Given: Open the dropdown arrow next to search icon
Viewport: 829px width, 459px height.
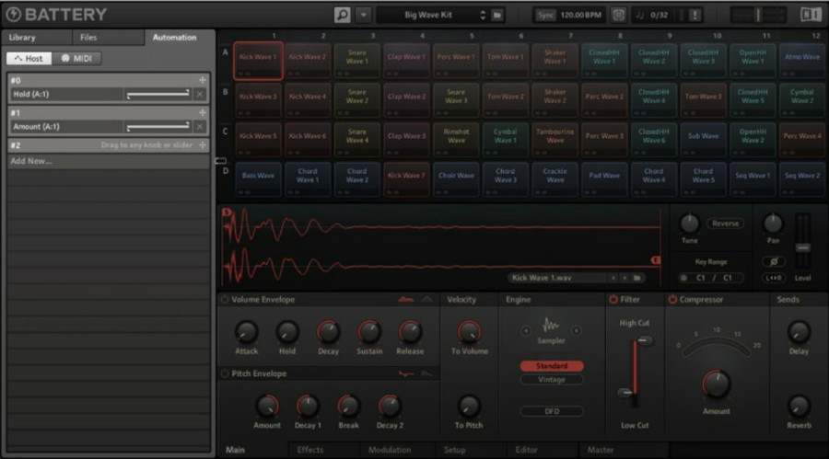Looking at the screenshot, I should pos(363,15).
